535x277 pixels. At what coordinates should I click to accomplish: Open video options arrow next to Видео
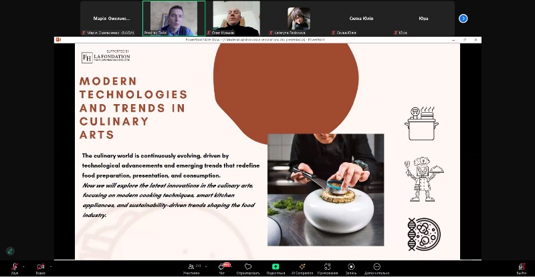pyautogui.click(x=51, y=266)
